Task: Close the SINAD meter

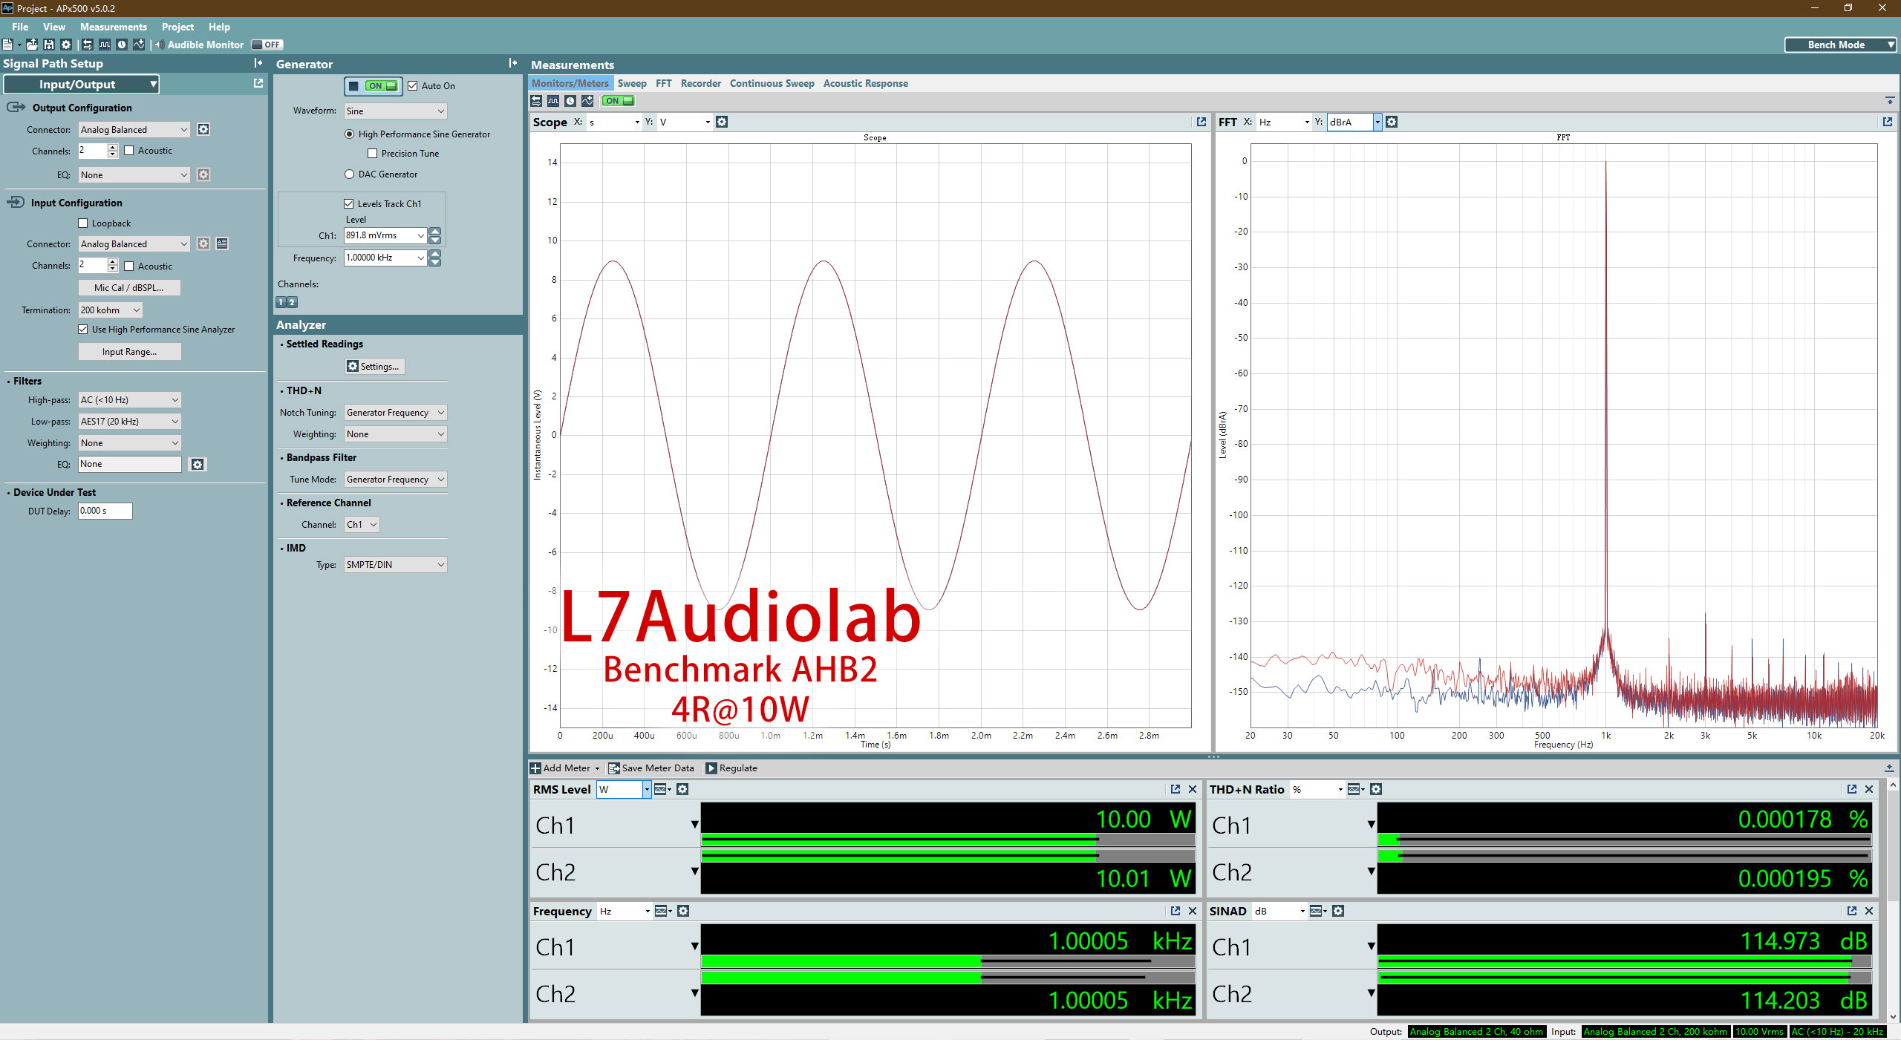Action: click(1869, 911)
